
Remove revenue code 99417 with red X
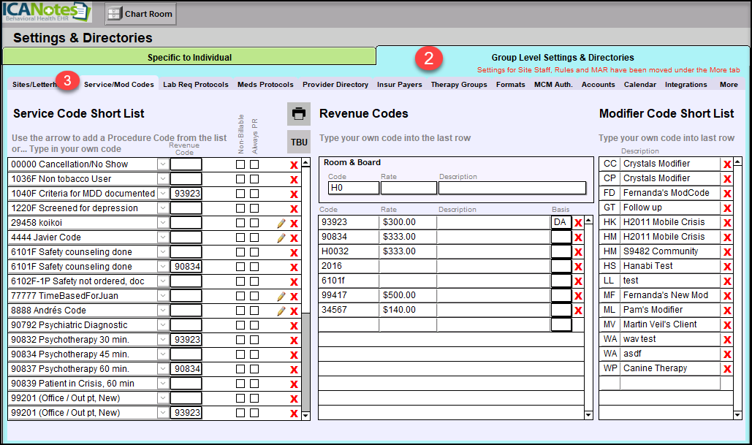click(578, 296)
